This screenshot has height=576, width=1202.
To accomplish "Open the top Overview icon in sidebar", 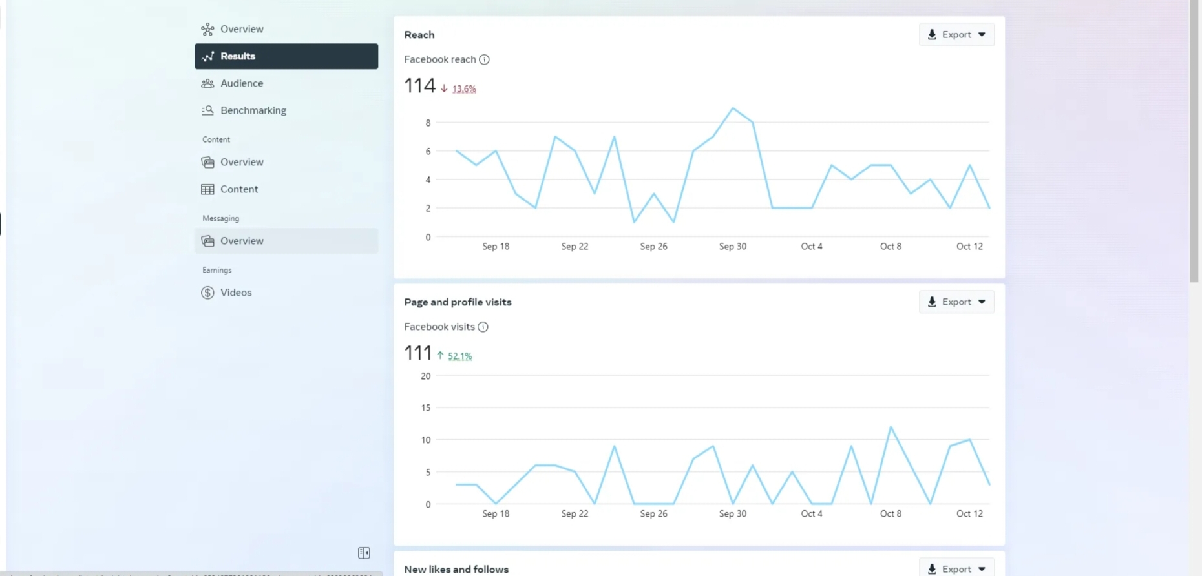I will point(207,29).
